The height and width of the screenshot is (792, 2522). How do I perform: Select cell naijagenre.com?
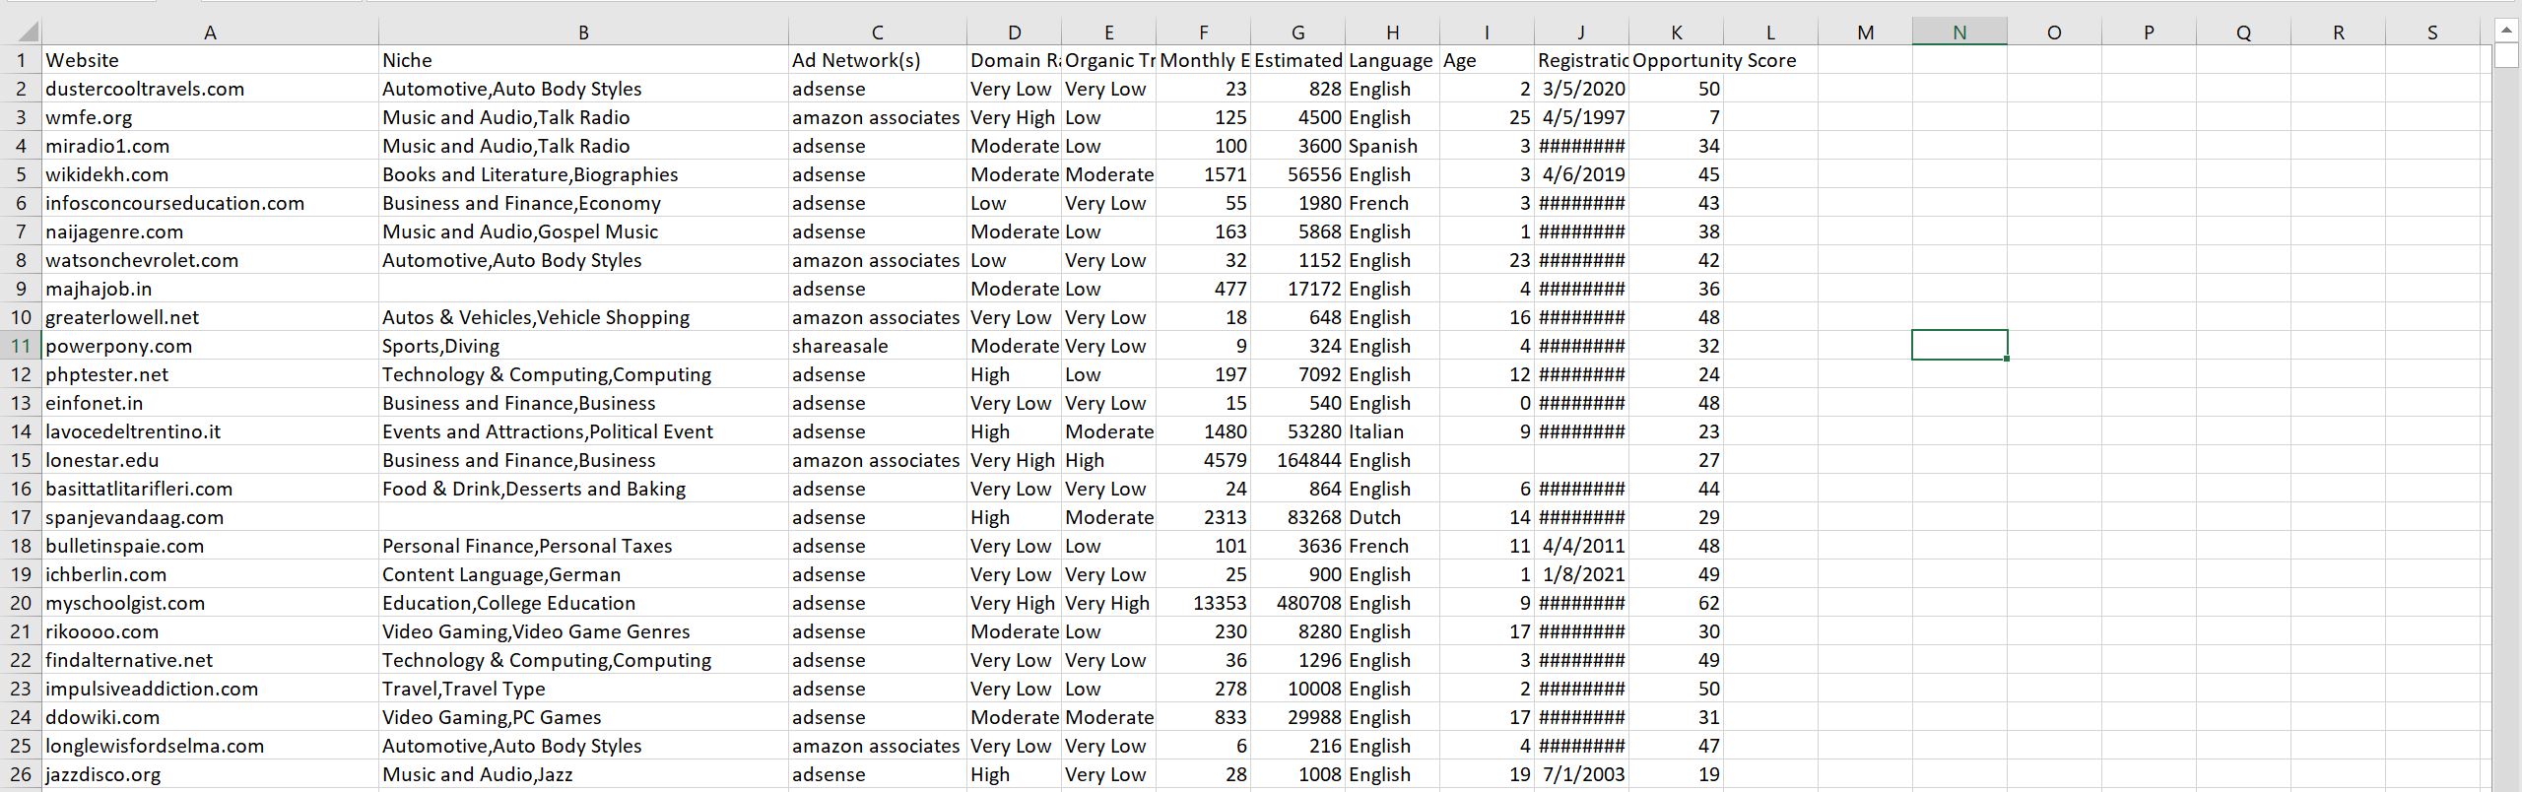(210, 231)
